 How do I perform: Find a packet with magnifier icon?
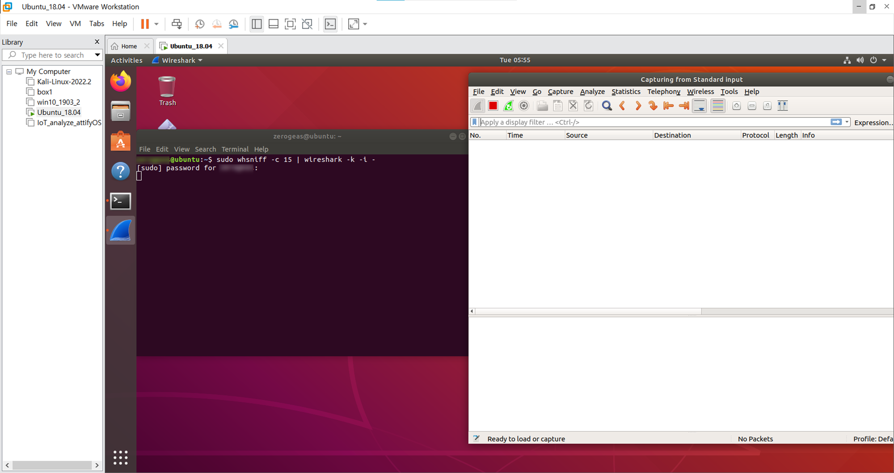pos(607,106)
